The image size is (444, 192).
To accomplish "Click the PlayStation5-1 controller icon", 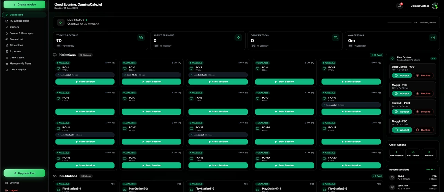I will (58, 190).
